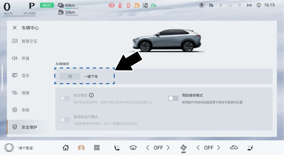Toggle the climate fan OFF icon
284x155 pixels.
[x=184, y=149]
